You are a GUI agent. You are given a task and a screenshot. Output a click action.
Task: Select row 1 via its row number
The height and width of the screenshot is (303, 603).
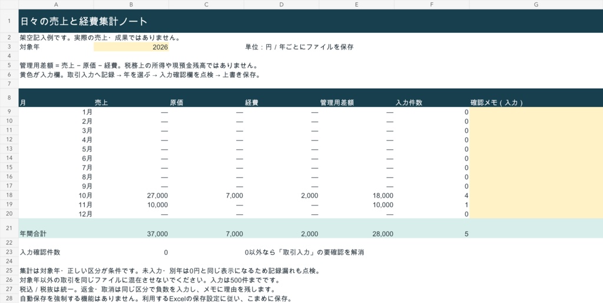click(9, 21)
